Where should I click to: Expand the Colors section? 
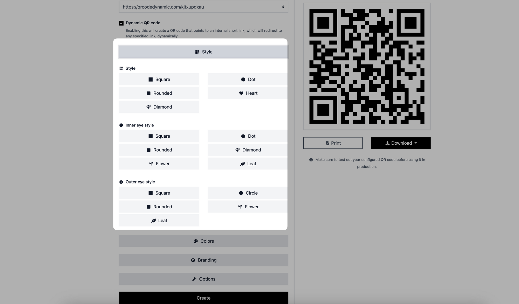(203, 241)
